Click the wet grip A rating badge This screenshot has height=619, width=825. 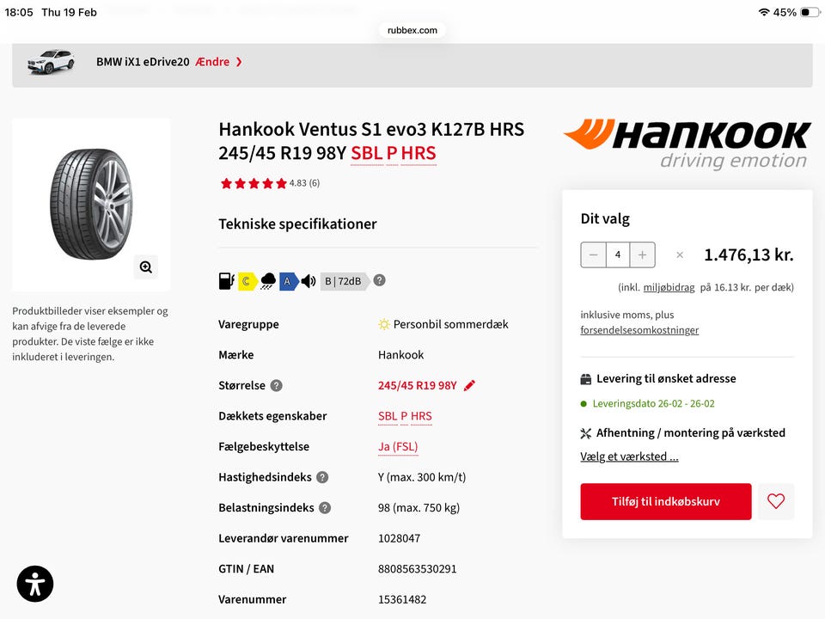click(x=288, y=281)
